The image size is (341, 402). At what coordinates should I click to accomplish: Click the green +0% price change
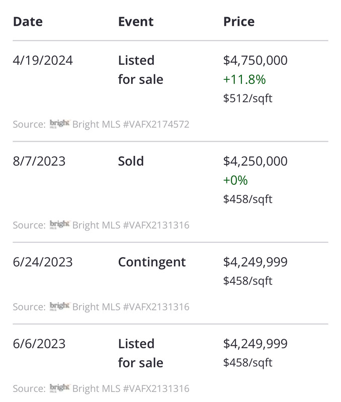click(235, 180)
